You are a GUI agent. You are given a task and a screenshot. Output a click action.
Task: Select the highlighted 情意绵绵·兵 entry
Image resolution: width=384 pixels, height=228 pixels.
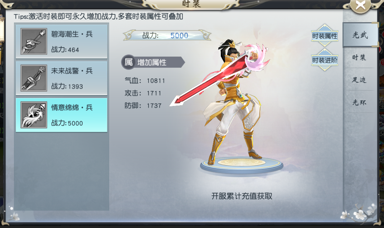pyautogui.click(x=62, y=115)
